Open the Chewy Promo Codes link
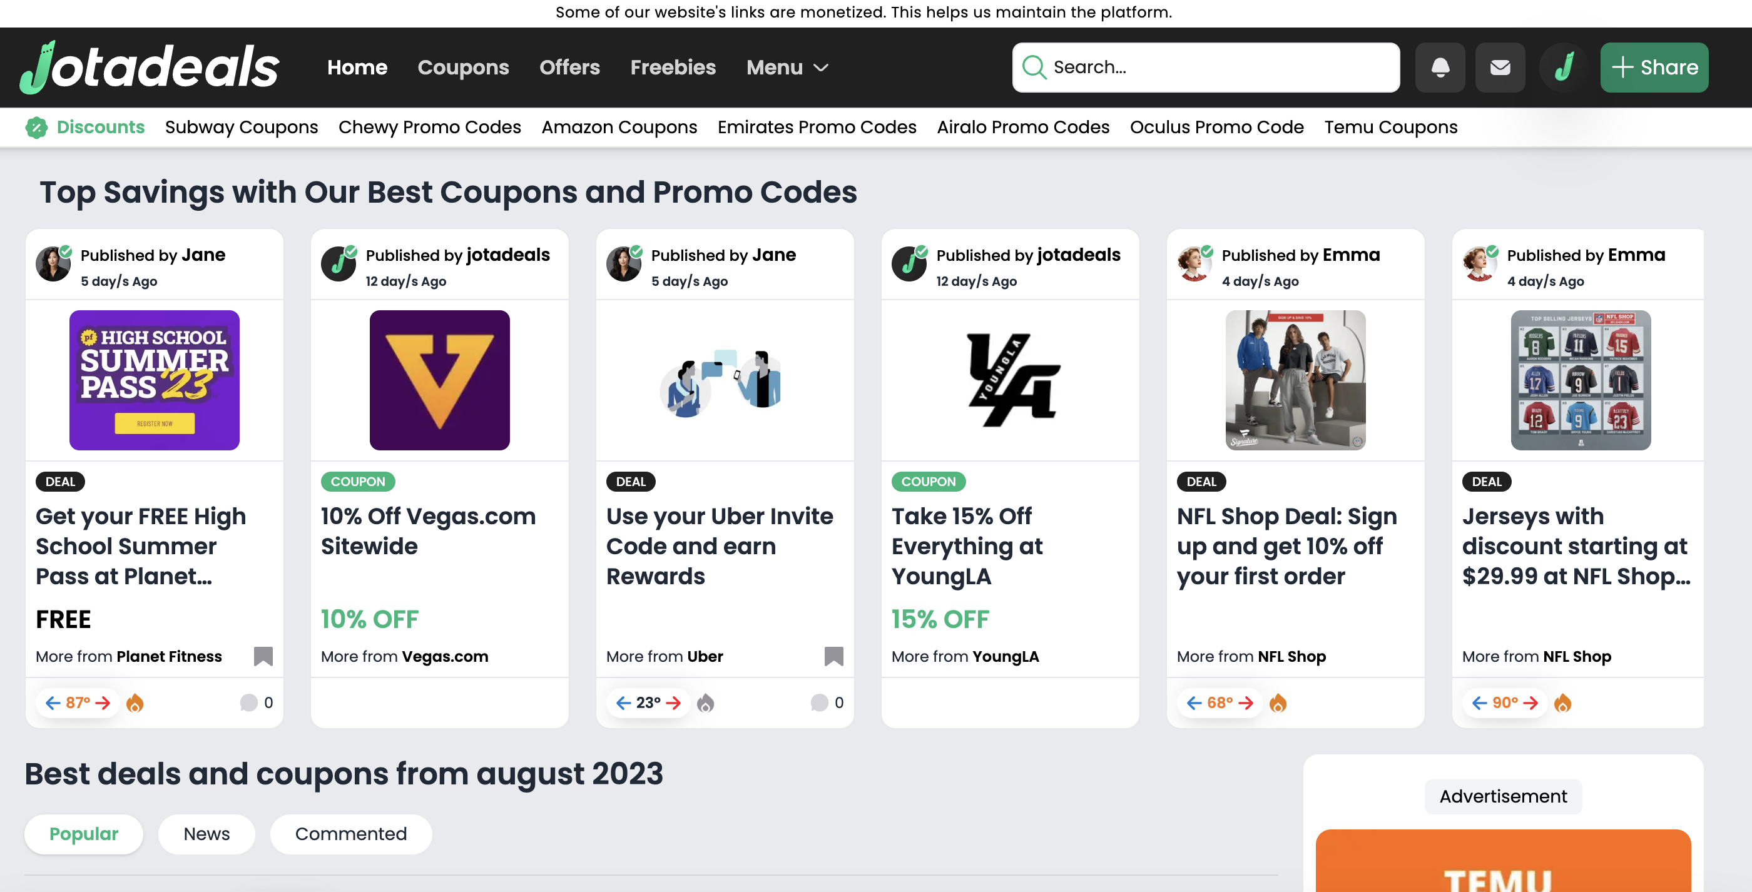The image size is (1752, 892). click(x=430, y=127)
